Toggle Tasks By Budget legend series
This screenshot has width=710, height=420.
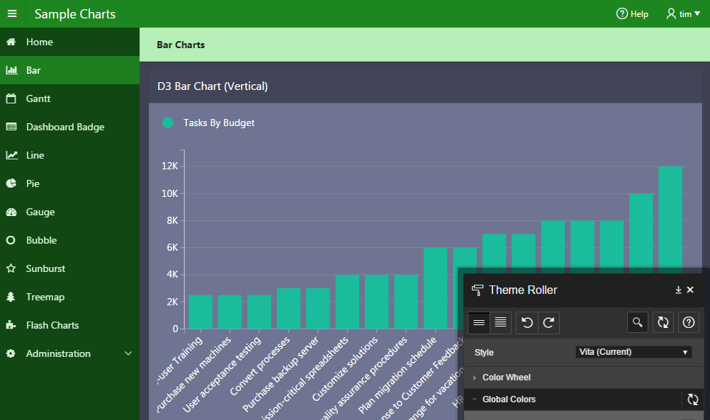(168, 123)
